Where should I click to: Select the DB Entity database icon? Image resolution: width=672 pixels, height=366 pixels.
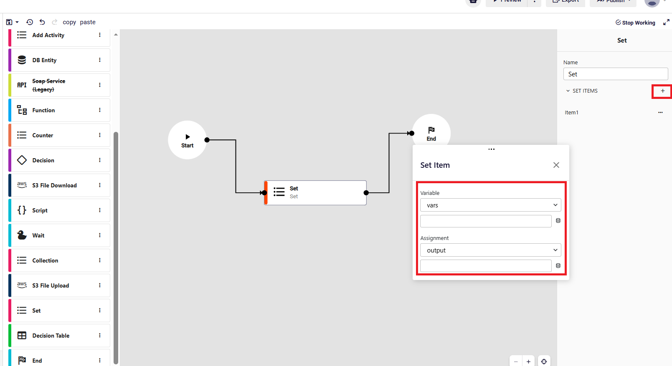pos(22,60)
